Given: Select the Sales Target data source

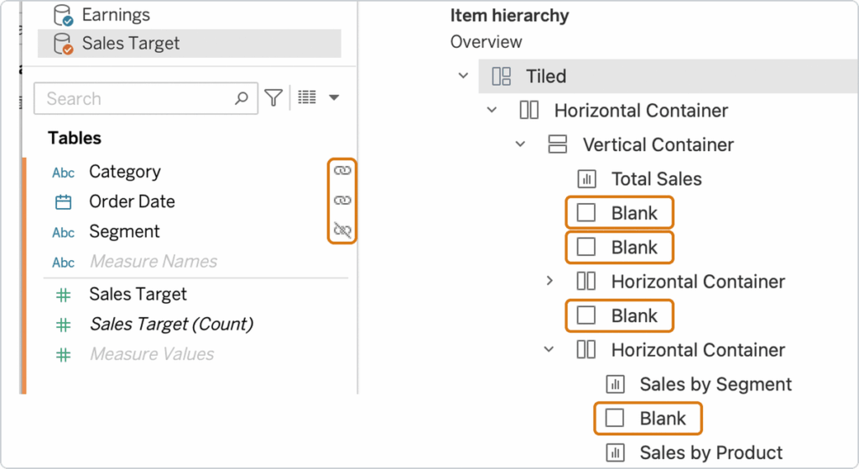Looking at the screenshot, I should point(189,44).
